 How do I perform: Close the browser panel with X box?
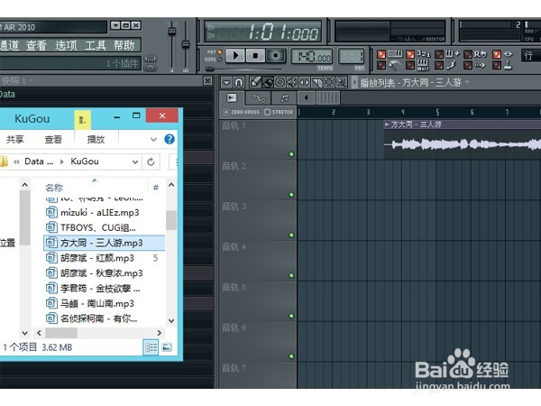pyautogui.click(x=207, y=81)
